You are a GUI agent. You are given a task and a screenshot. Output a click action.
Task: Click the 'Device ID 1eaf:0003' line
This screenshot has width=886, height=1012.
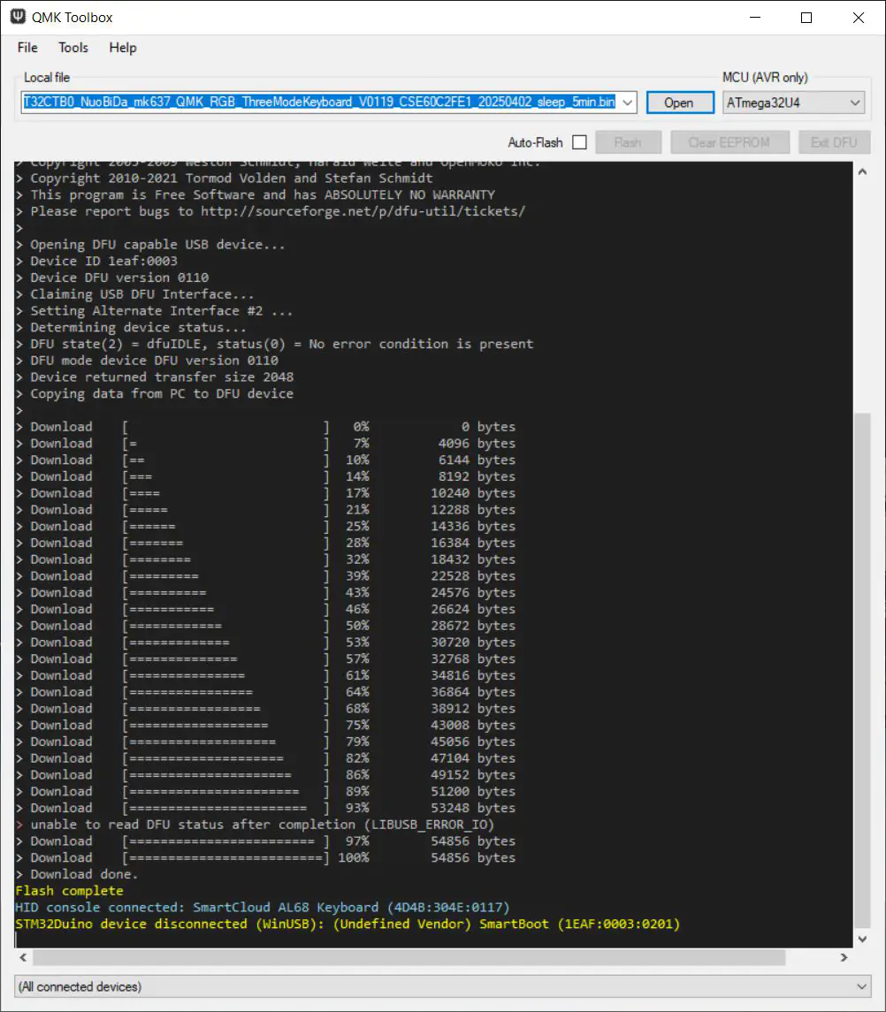click(x=97, y=261)
